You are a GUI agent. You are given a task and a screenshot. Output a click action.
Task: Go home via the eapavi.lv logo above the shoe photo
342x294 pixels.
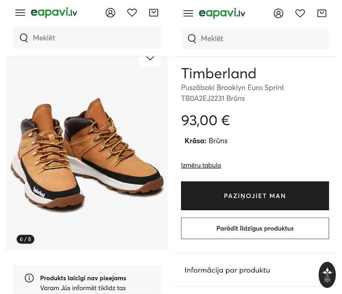pos(54,13)
